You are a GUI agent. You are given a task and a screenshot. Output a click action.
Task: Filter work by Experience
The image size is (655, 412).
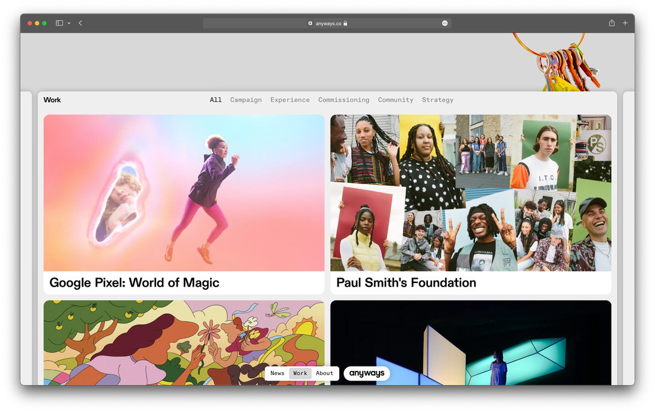pyautogui.click(x=290, y=99)
